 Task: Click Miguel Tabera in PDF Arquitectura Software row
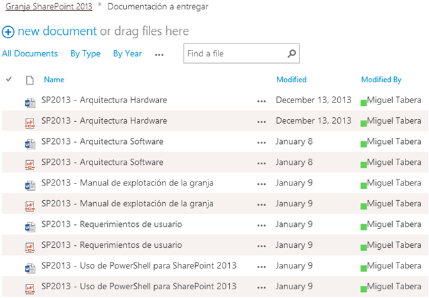click(x=394, y=163)
